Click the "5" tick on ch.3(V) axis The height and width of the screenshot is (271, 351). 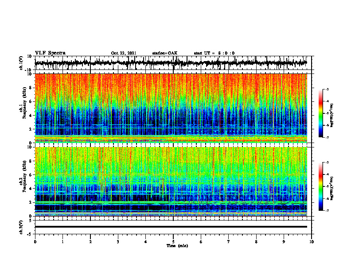point(31,221)
